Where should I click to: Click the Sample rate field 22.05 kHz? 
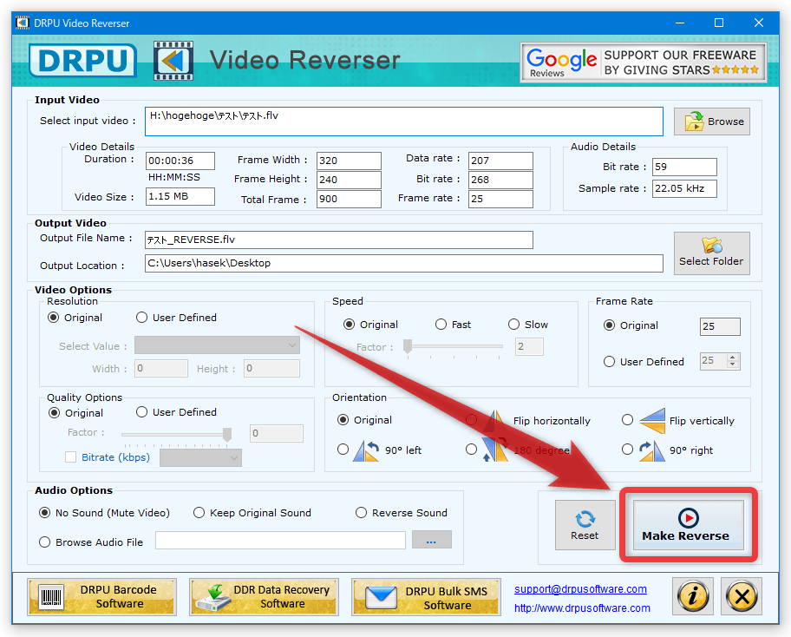[684, 189]
